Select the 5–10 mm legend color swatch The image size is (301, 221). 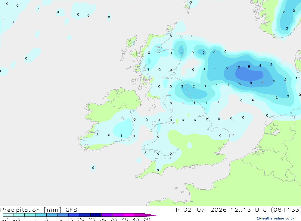[52, 215]
